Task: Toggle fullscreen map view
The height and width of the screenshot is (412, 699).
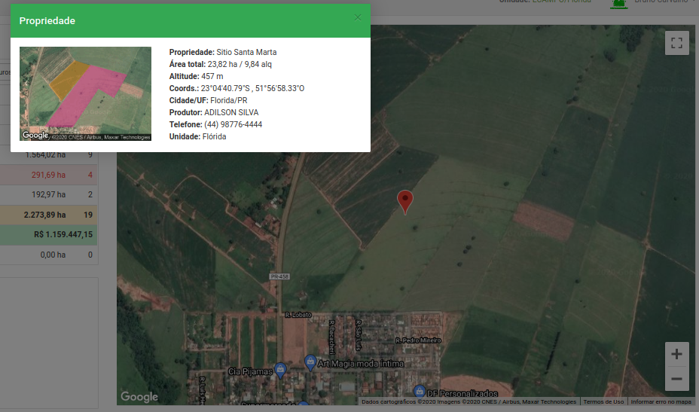Action: pos(676,43)
